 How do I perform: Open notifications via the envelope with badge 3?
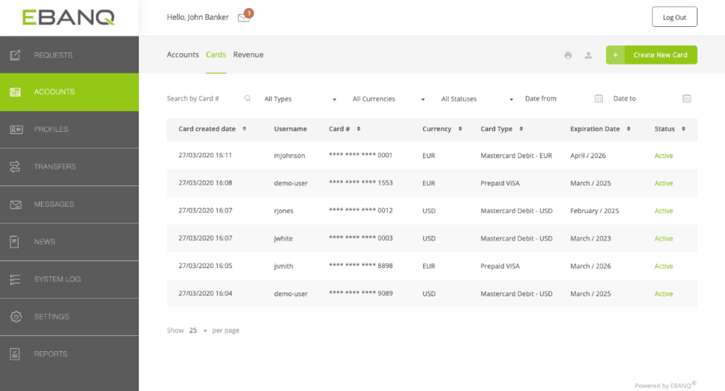244,17
